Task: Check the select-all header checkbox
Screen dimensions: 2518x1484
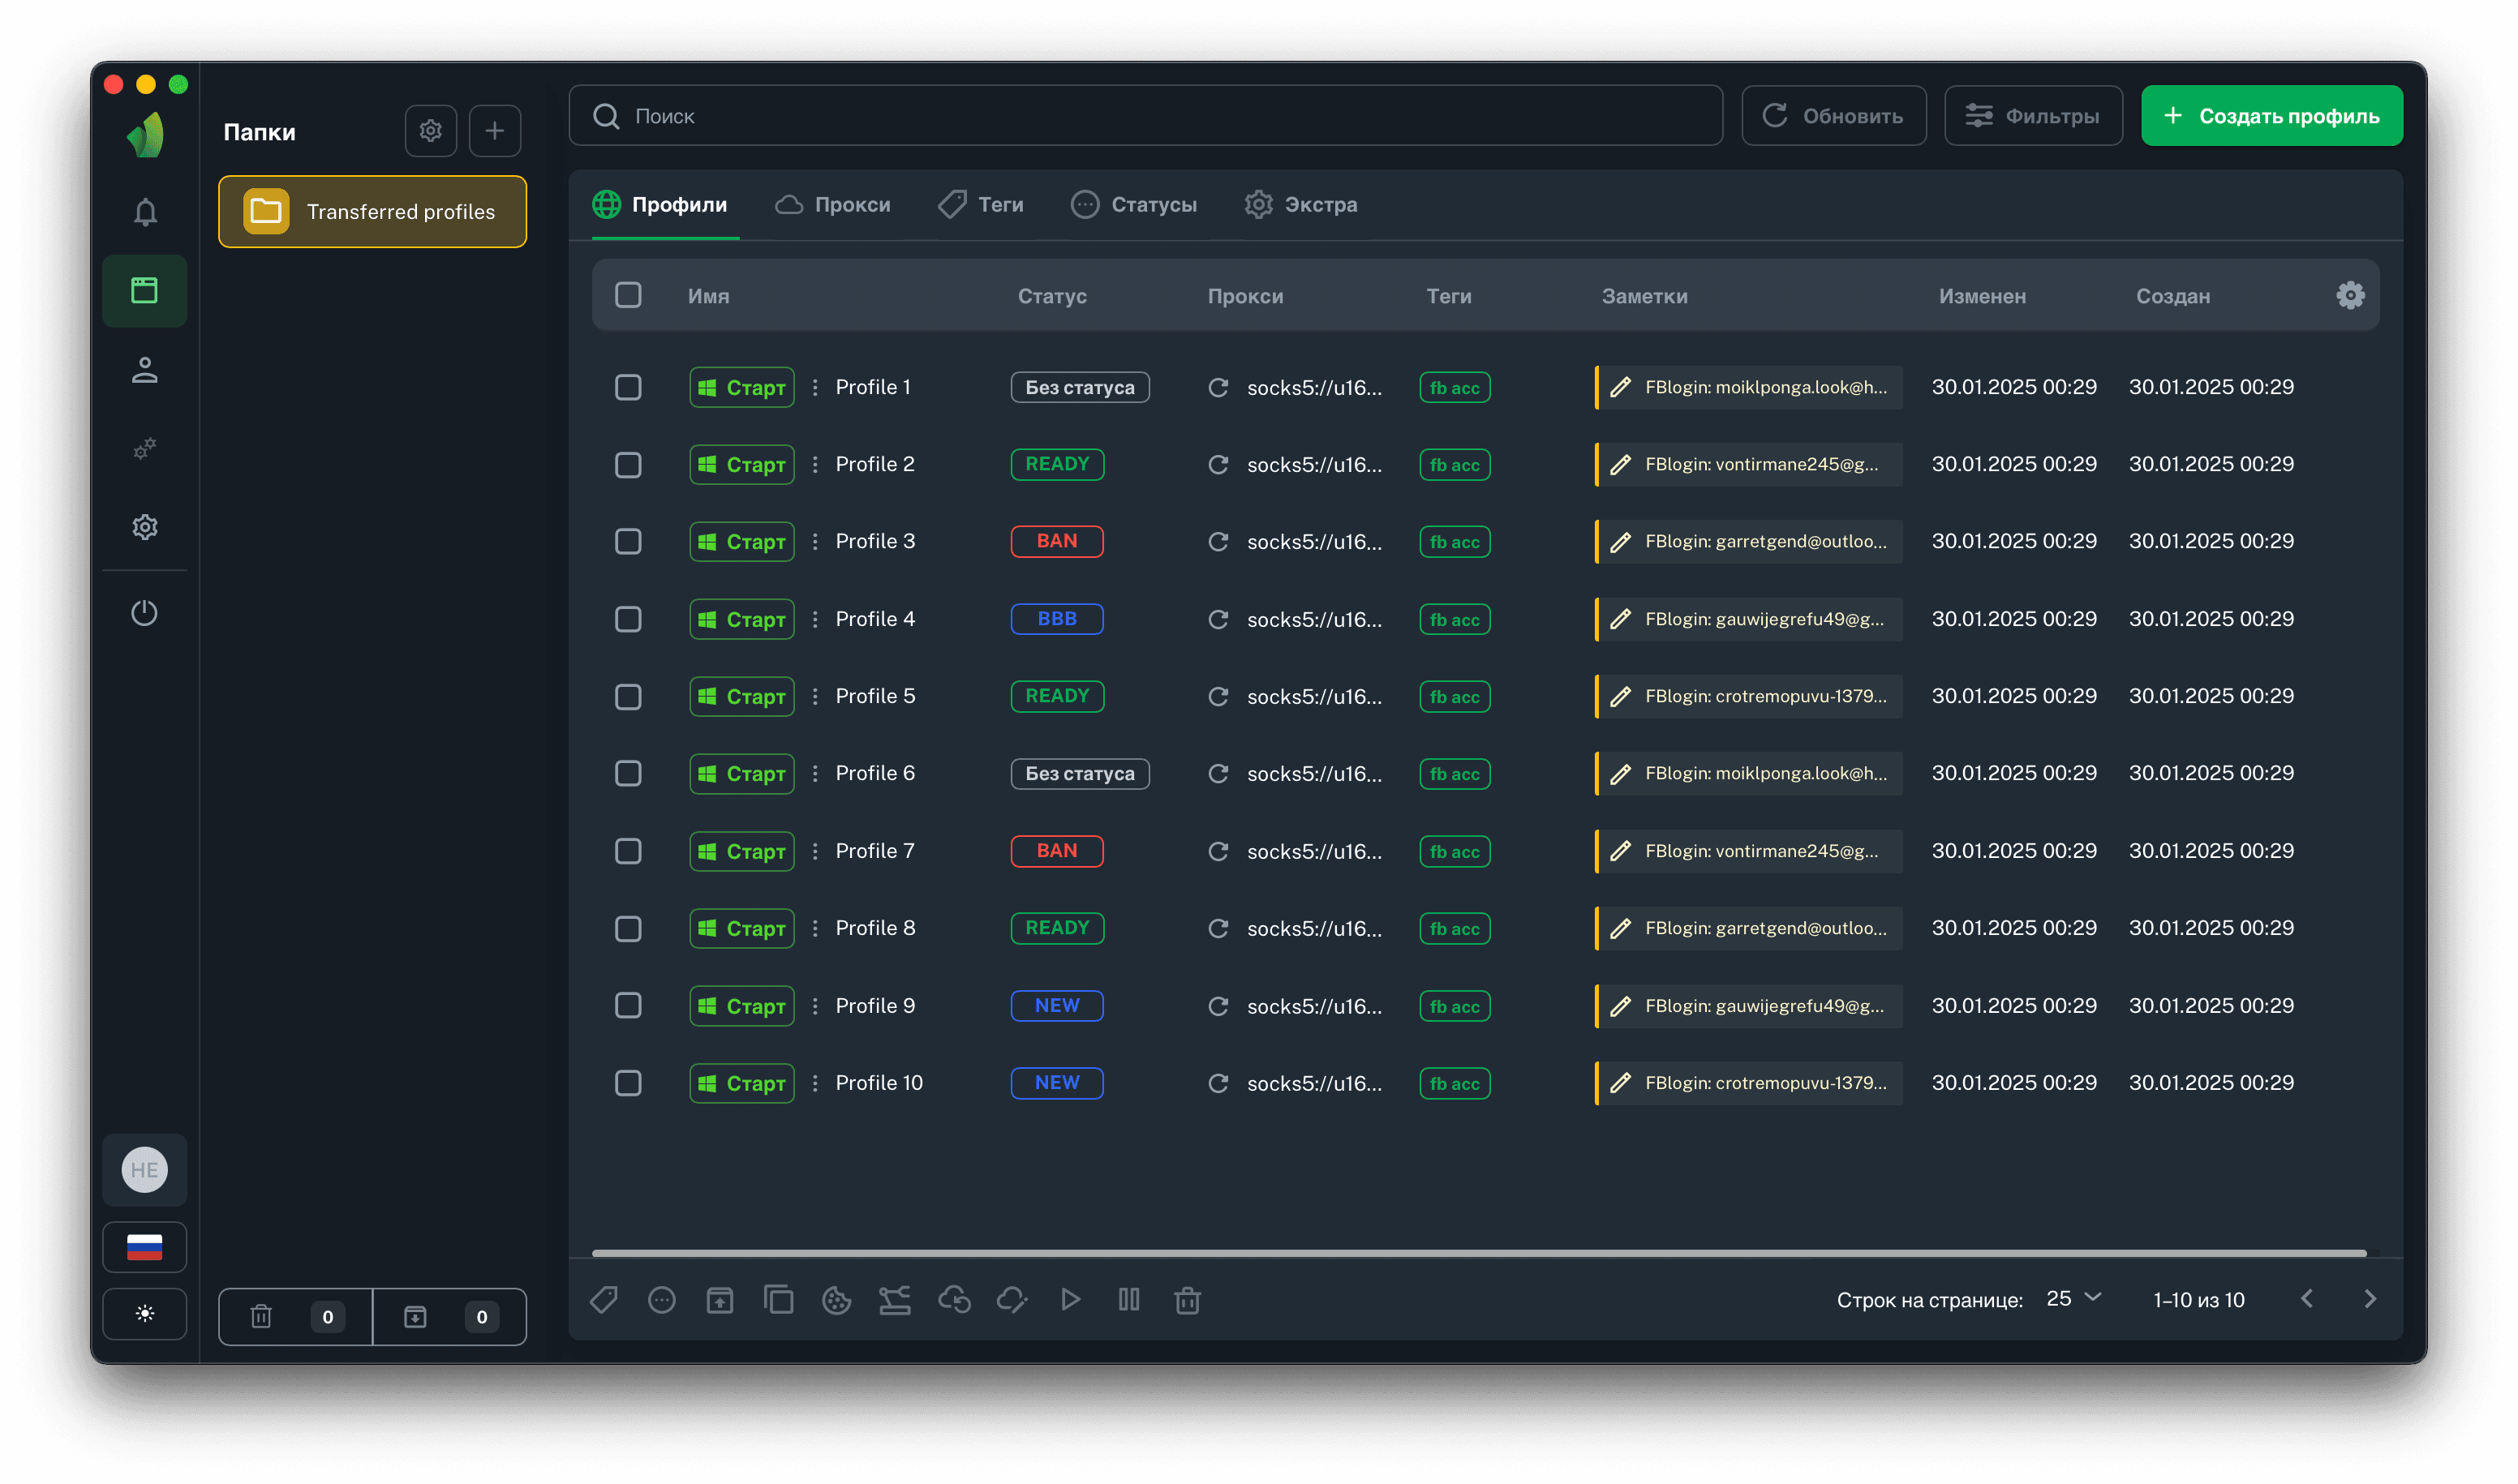Action: [x=628, y=295]
